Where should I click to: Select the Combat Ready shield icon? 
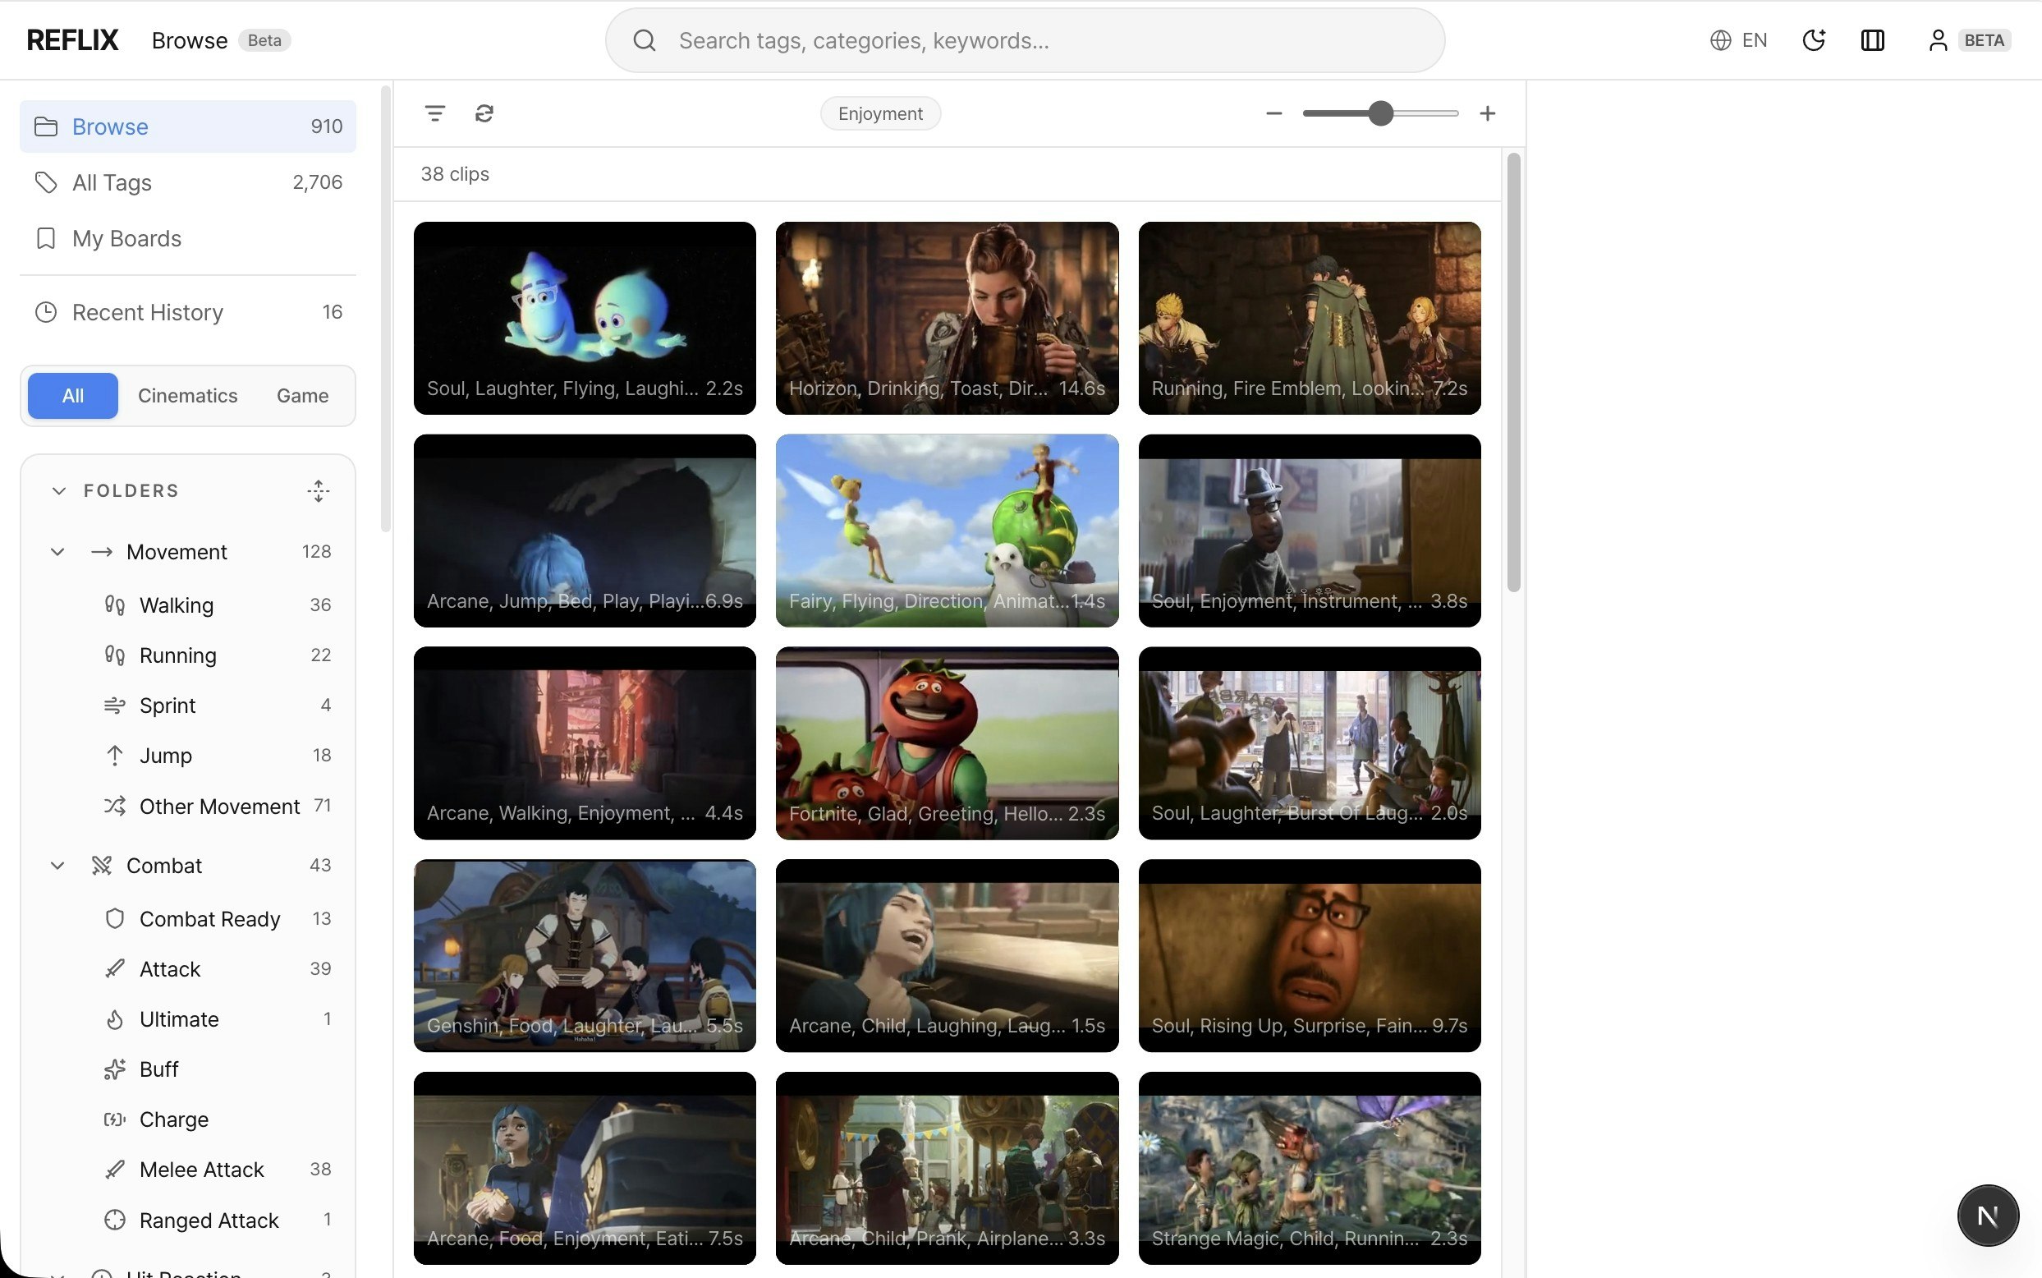click(x=115, y=919)
